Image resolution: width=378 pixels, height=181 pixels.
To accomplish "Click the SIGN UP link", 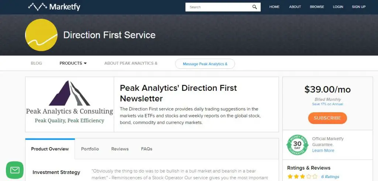I will coord(358,7).
